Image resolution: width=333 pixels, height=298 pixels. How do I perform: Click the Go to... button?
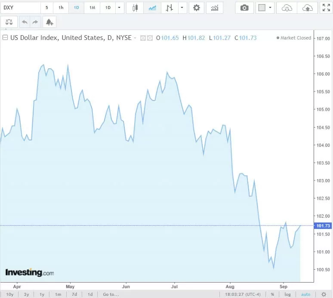pyautogui.click(x=111, y=294)
